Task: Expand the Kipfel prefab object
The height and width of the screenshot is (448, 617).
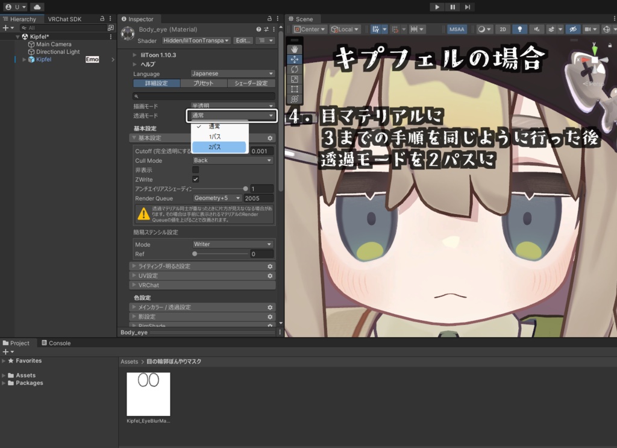Action: tap(24, 60)
